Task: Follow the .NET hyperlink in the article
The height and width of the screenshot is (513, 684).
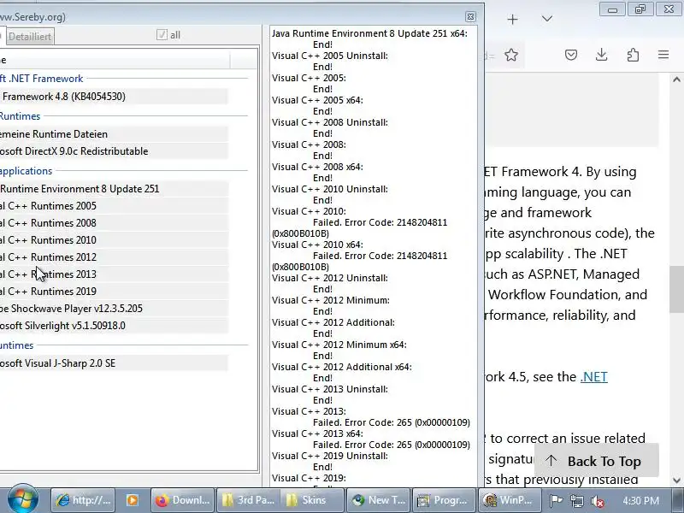Action: pyautogui.click(x=593, y=376)
